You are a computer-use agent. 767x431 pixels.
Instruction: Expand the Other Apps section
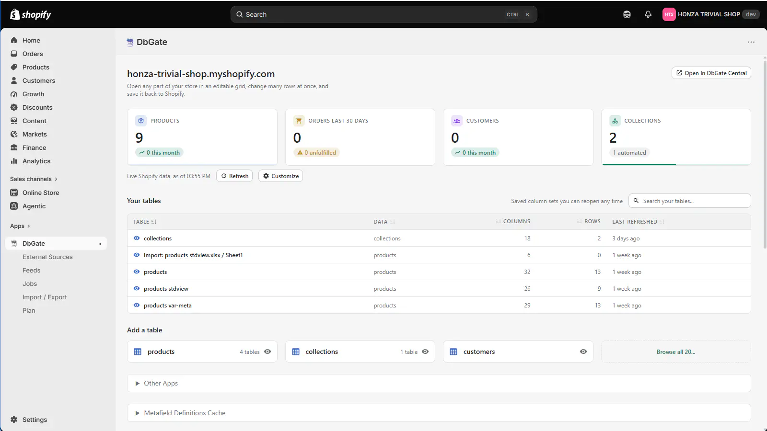(x=439, y=383)
